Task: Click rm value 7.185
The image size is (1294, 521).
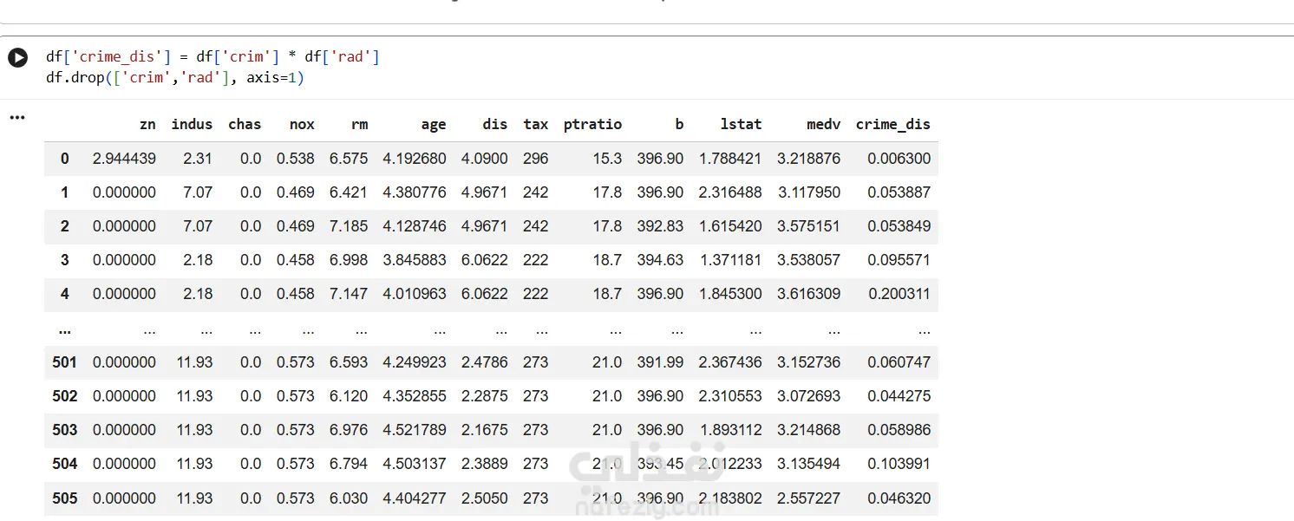Action: (x=349, y=226)
